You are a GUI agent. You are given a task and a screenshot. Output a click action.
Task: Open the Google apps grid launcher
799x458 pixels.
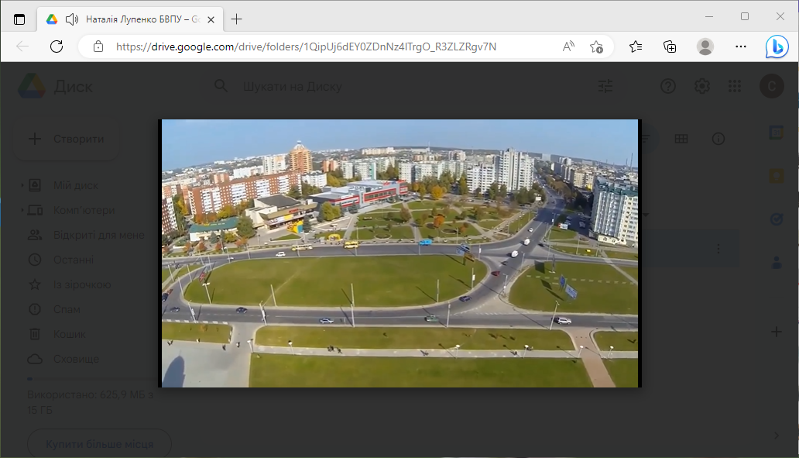tap(735, 86)
